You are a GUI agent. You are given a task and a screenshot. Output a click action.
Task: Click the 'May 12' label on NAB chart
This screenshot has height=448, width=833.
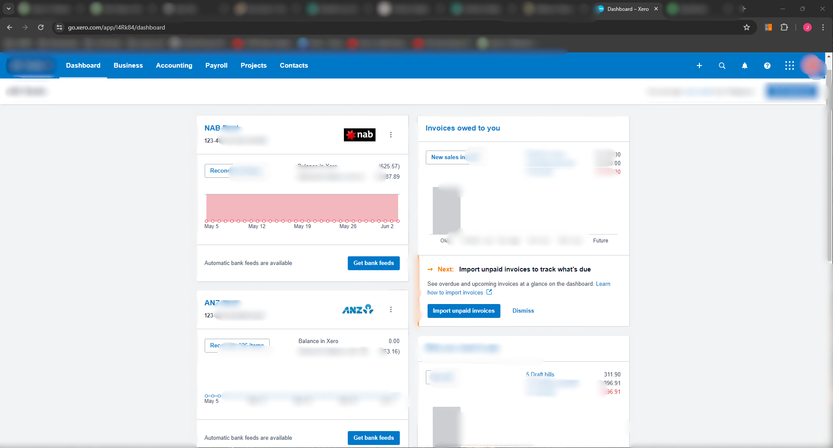click(257, 226)
